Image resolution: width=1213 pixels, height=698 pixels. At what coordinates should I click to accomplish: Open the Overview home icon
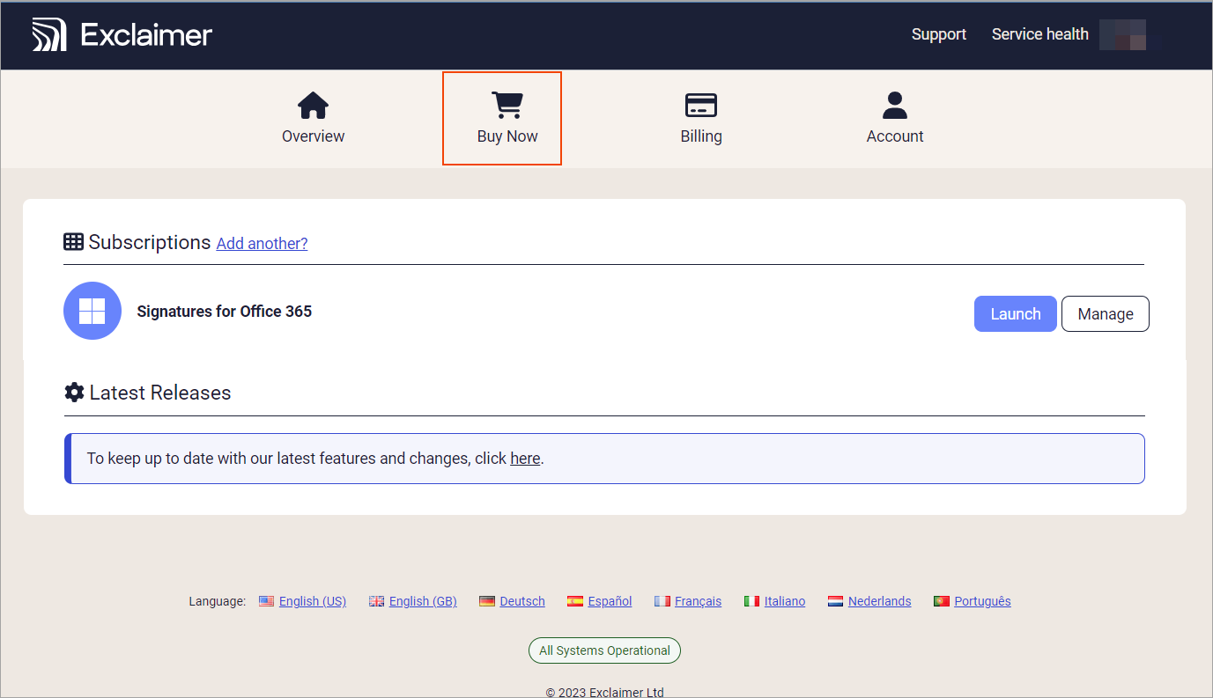point(313,106)
